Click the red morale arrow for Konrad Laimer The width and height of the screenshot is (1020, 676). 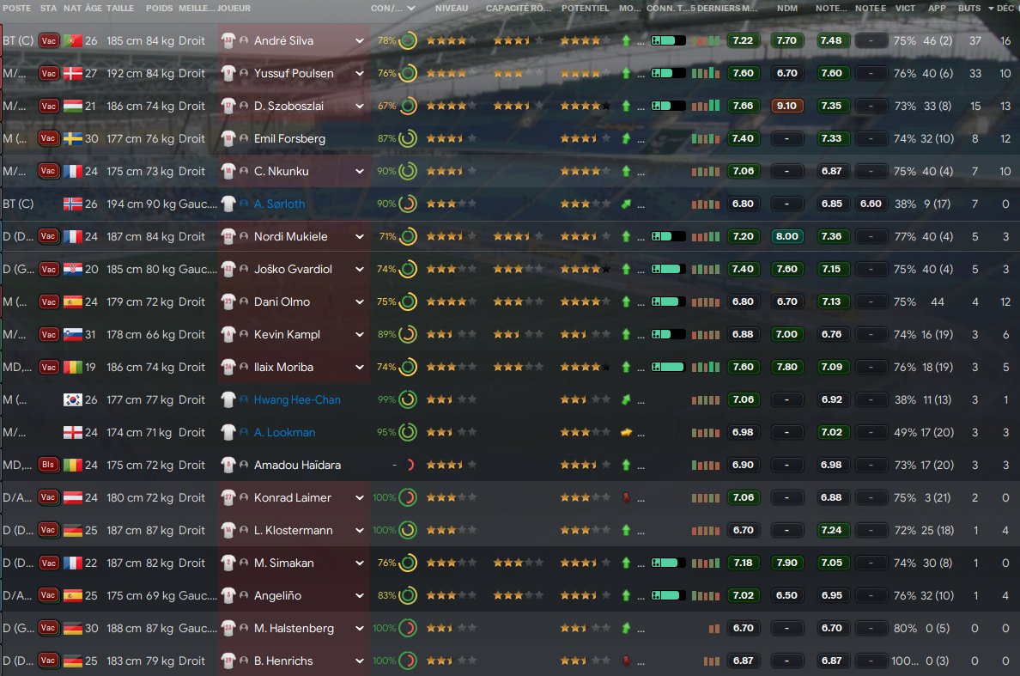point(626,497)
